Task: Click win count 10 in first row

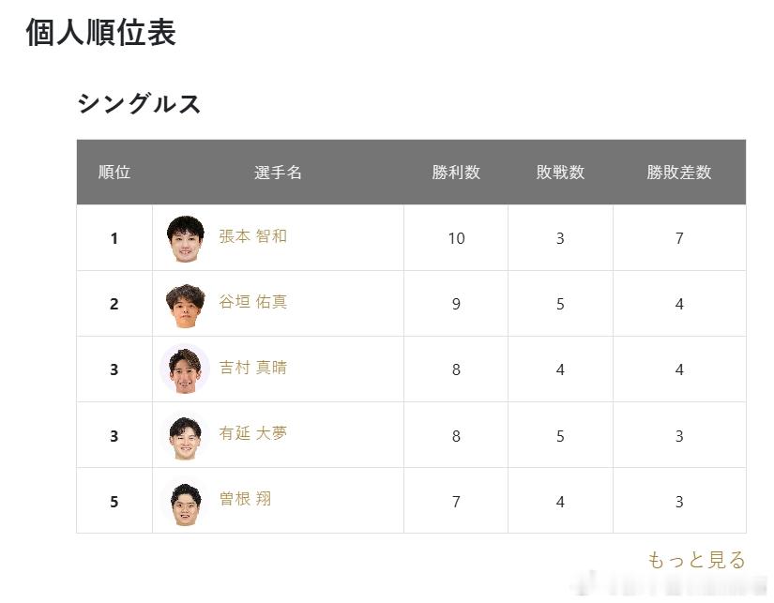Action: (x=456, y=238)
